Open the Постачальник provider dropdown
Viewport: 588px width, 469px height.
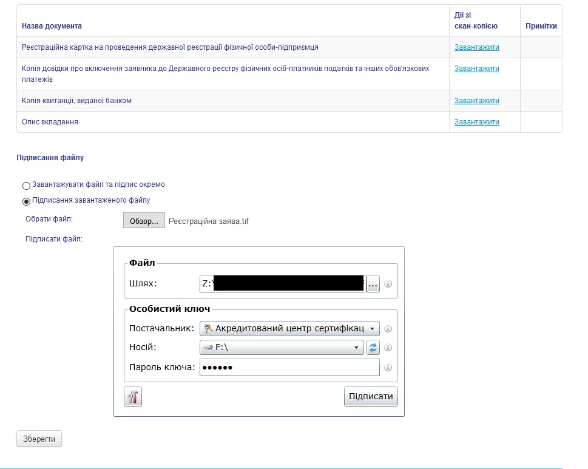click(289, 328)
